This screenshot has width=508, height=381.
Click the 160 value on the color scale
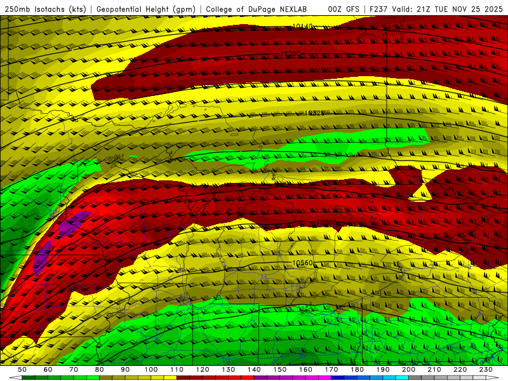(x=306, y=370)
